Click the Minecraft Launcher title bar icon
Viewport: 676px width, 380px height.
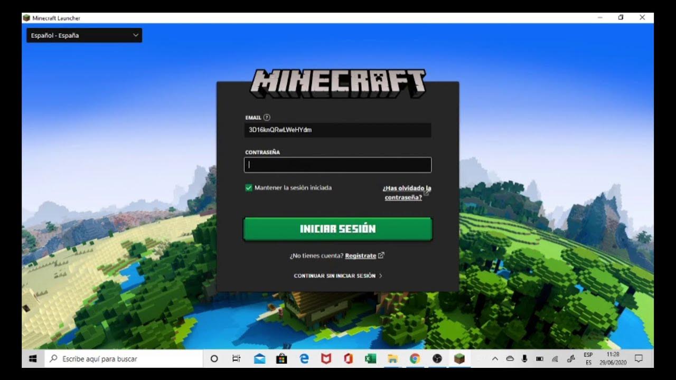(26, 18)
